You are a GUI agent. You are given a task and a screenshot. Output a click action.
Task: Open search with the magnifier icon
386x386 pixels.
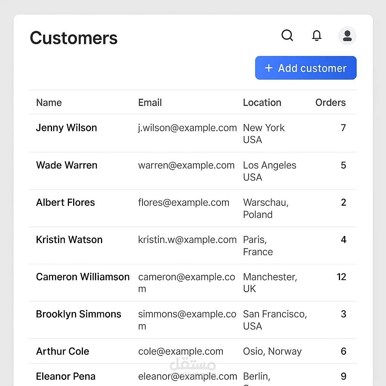click(287, 35)
